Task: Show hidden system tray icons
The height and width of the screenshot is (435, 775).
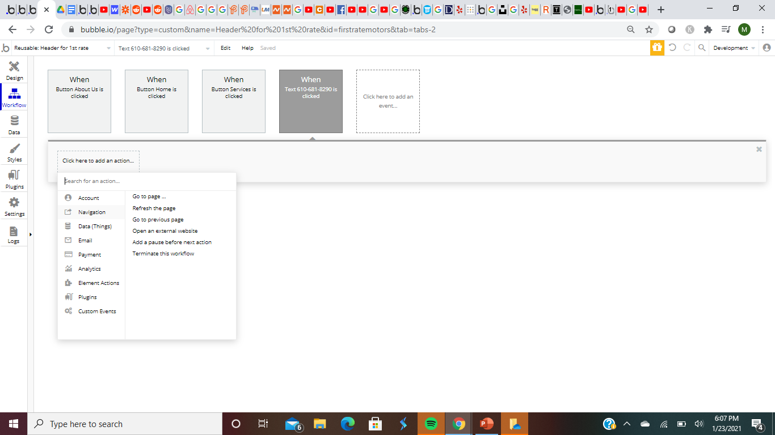Action: pyautogui.click(x=627, y=424)
